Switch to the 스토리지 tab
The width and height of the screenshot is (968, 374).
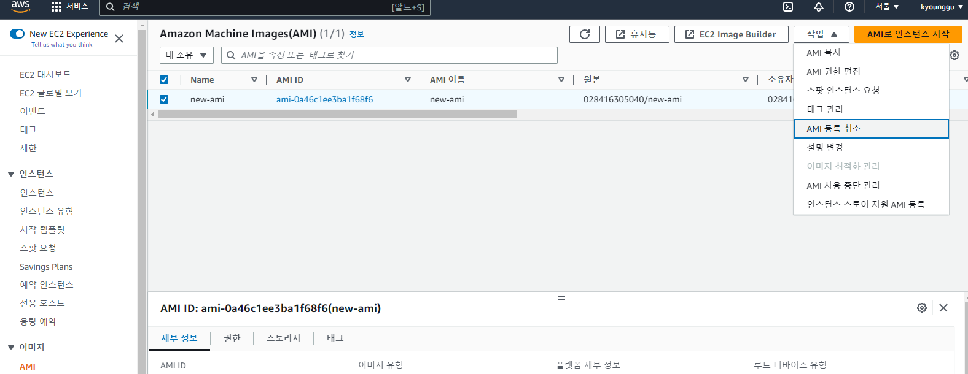coord(284,338)
